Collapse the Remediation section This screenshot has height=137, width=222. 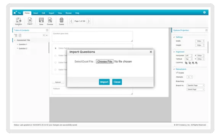click(174, 69)
